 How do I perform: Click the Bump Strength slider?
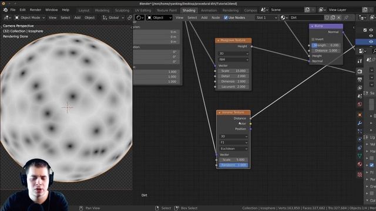click(x=325, y=45)
